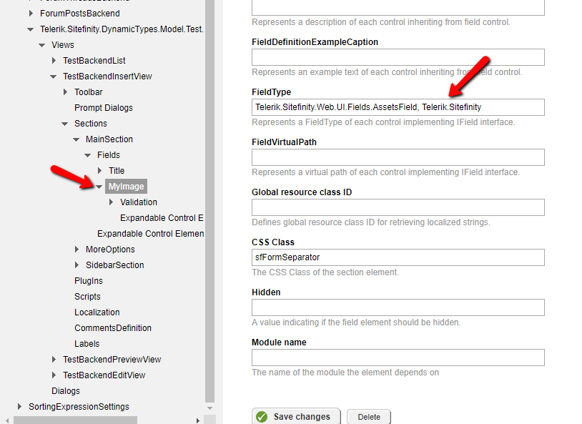
Task: Focus the FieldDefinitionExampleCaption input field
Action: click(398, 57)
